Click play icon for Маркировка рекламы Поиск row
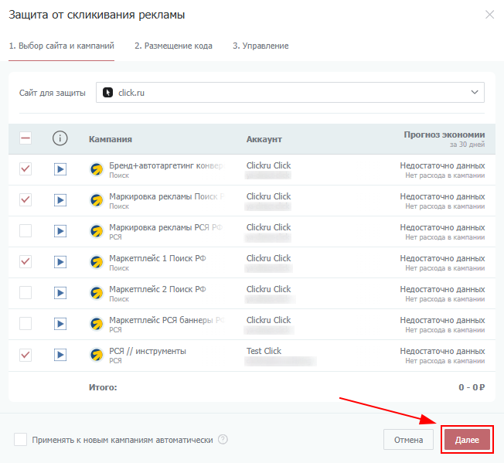The image size is (504, 463). tap(60, 200)
